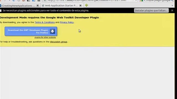Open the list-all-tabs dropdown arrow
The image size is (177, 99).
(172, 5)
